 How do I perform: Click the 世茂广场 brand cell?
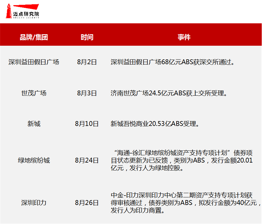click(x=34, y=93)
